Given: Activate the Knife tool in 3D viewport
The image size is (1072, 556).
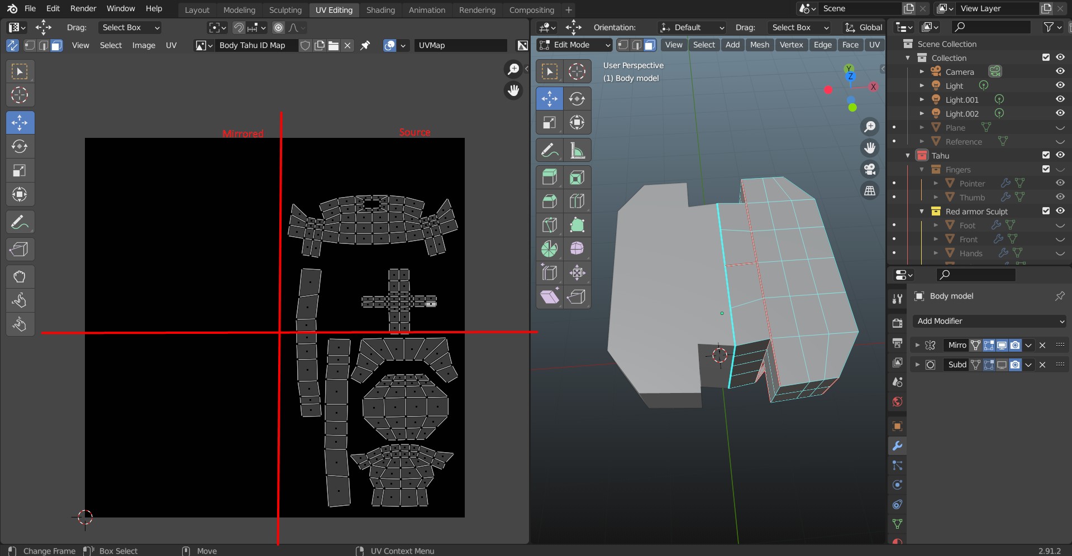Looking at the screenshot, I should pos(549,225).
